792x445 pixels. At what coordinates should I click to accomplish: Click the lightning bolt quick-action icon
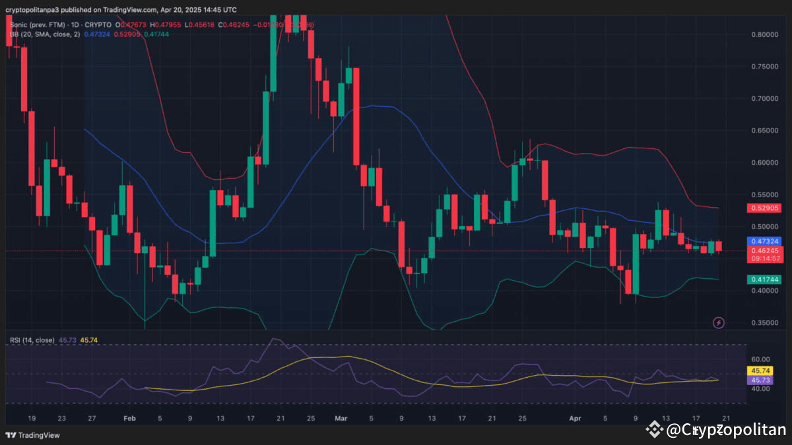click(x=719, y=322)
